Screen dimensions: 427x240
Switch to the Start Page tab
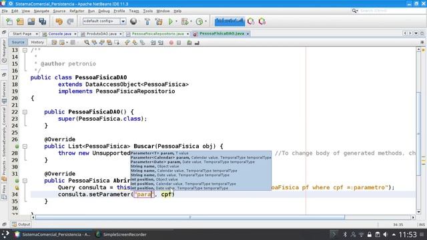[22, 34]
